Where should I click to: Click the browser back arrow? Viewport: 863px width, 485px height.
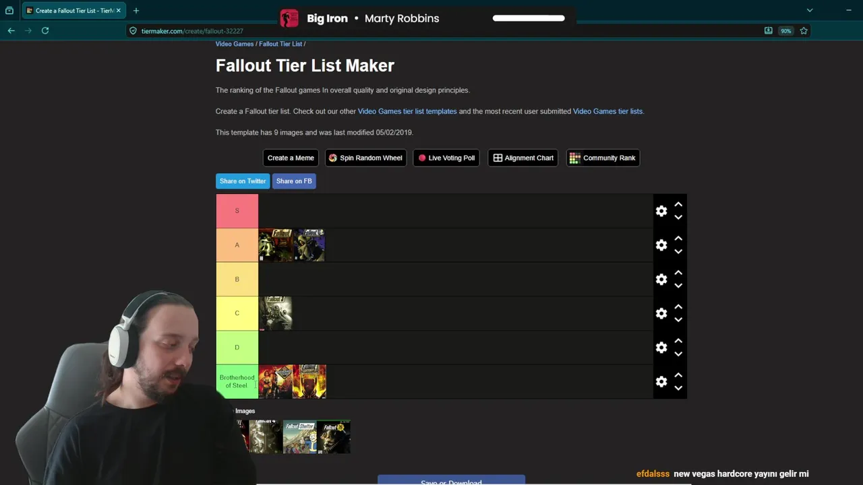[11, 30]
